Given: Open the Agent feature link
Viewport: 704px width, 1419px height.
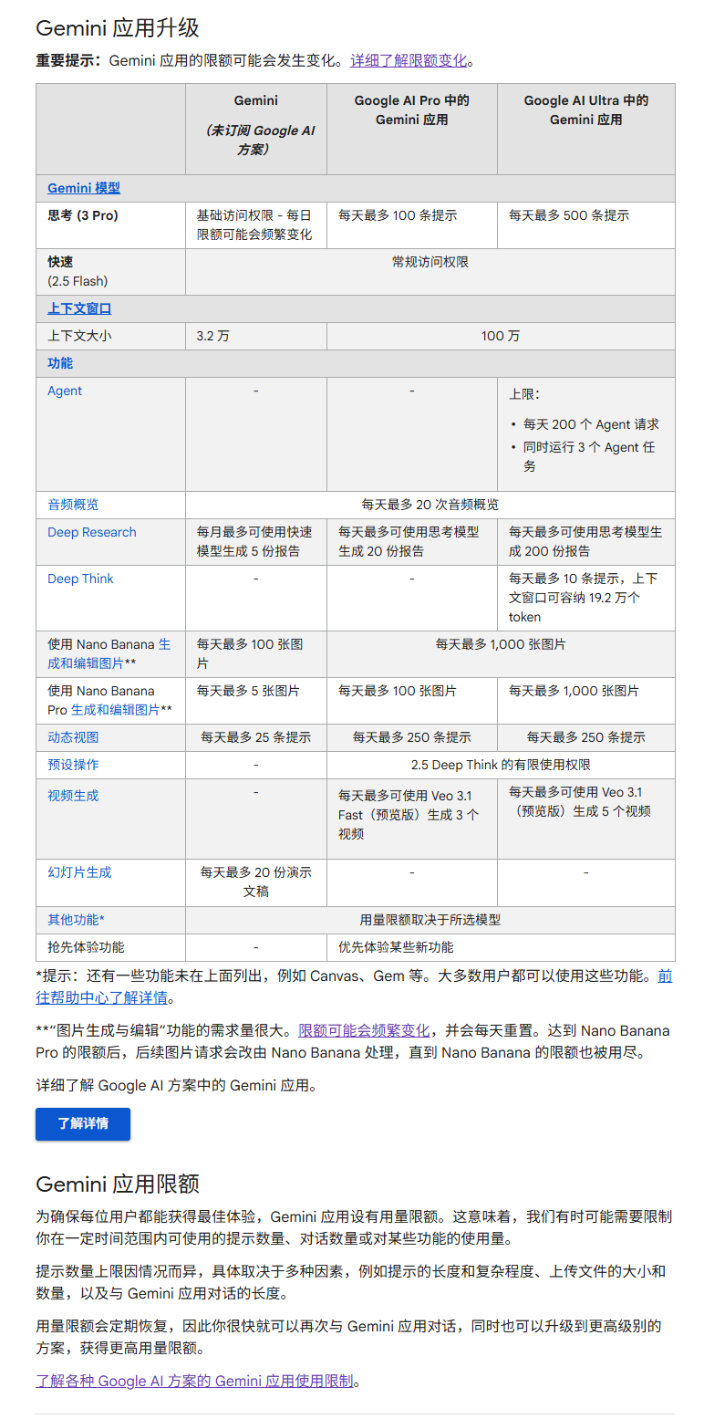Looking at the screenshot, I should point(65,391).
